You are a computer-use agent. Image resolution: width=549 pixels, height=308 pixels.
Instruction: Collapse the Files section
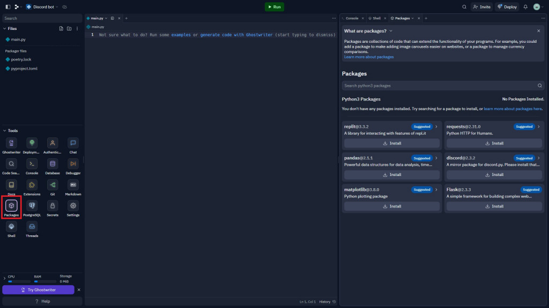pos(4,29)
